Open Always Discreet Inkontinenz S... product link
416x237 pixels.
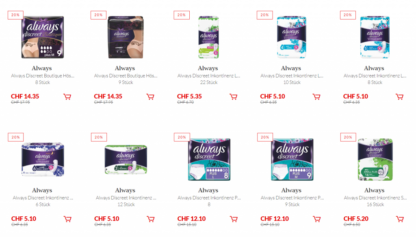point(375,198)
